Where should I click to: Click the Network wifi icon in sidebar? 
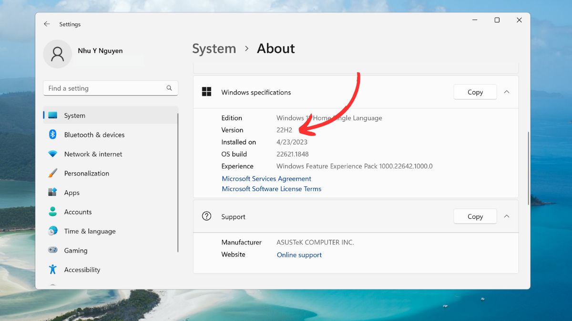(x=52, y=154)
